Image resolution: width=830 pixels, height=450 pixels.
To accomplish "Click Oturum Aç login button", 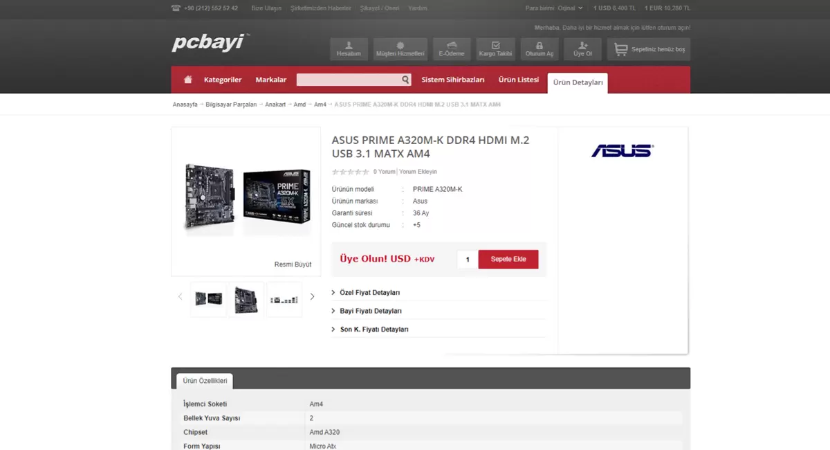I will (539, 49).
